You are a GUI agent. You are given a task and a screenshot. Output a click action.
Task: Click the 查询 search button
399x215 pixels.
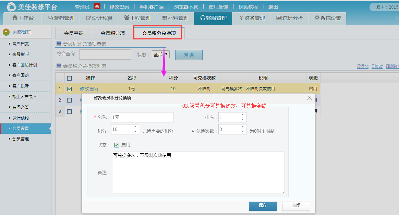[x=189, y=55]
